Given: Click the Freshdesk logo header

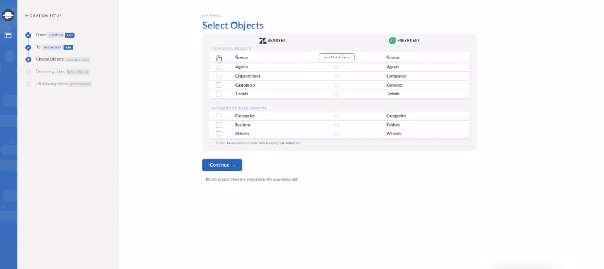Looking at the screenshot, I should coord(404,41).
